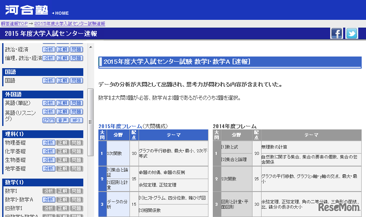
Task: Open the 河合塾 logo
Action: pyautogui.click(x=25, y=10)
